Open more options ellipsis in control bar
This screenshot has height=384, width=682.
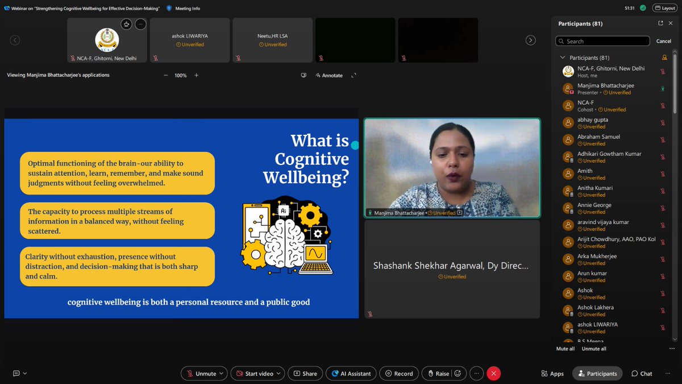(476, 374)
